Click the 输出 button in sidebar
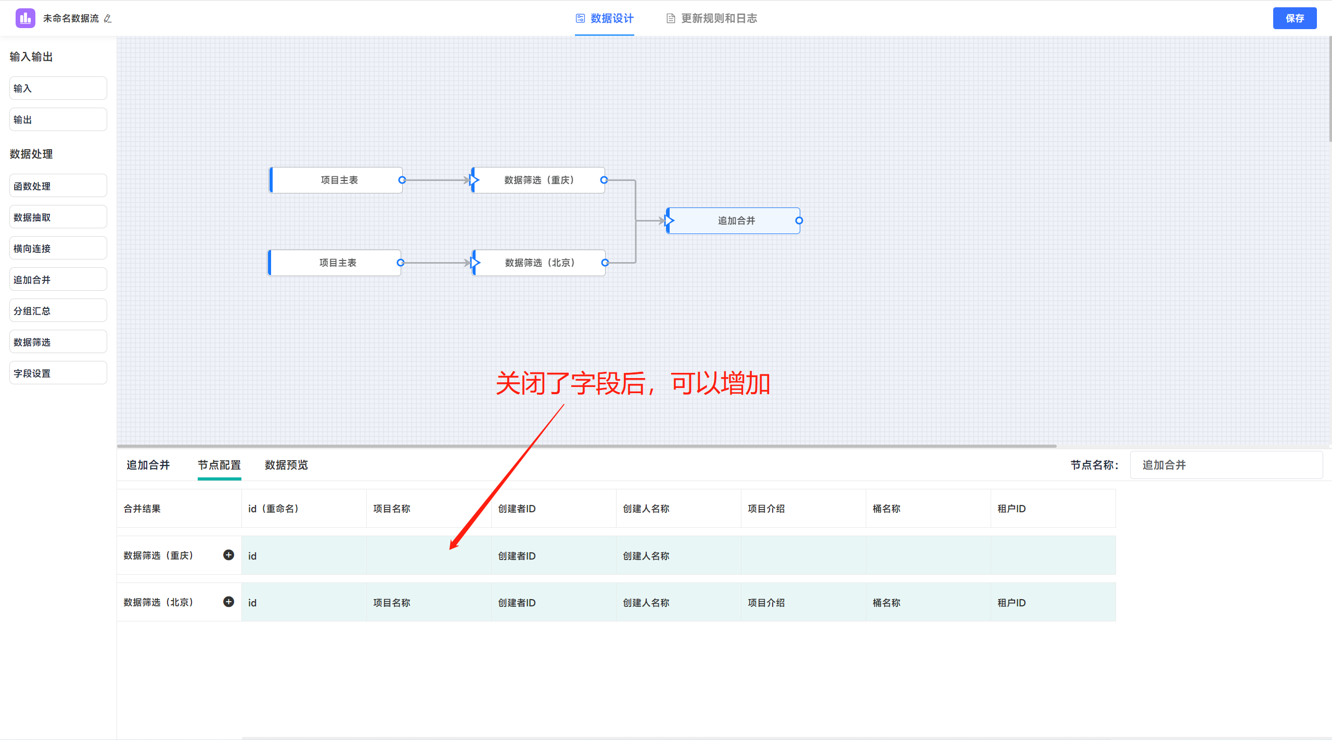Viewport: 1332px width, 740px height. tap(57, 120)
